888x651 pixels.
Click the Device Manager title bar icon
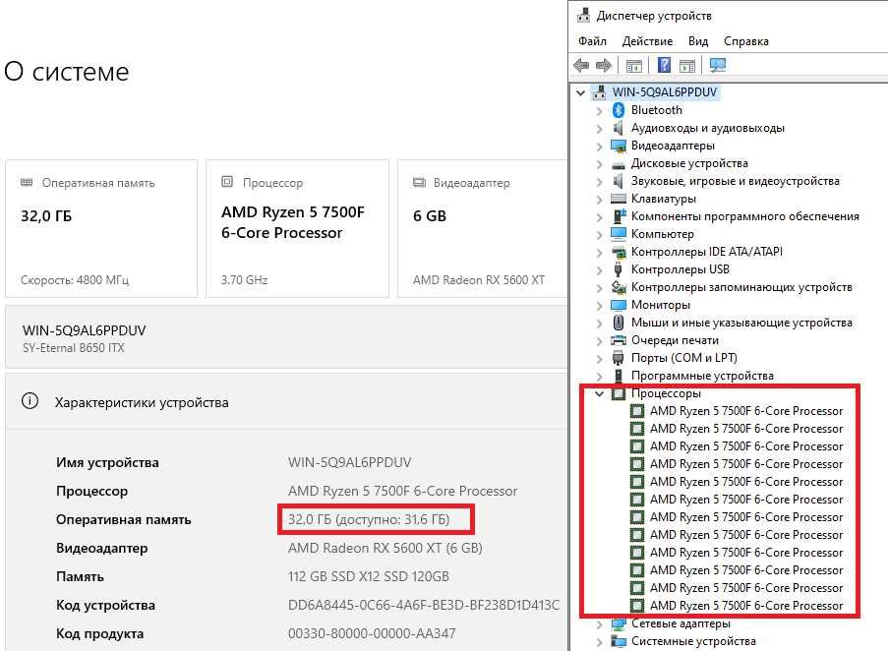(583, 16)
